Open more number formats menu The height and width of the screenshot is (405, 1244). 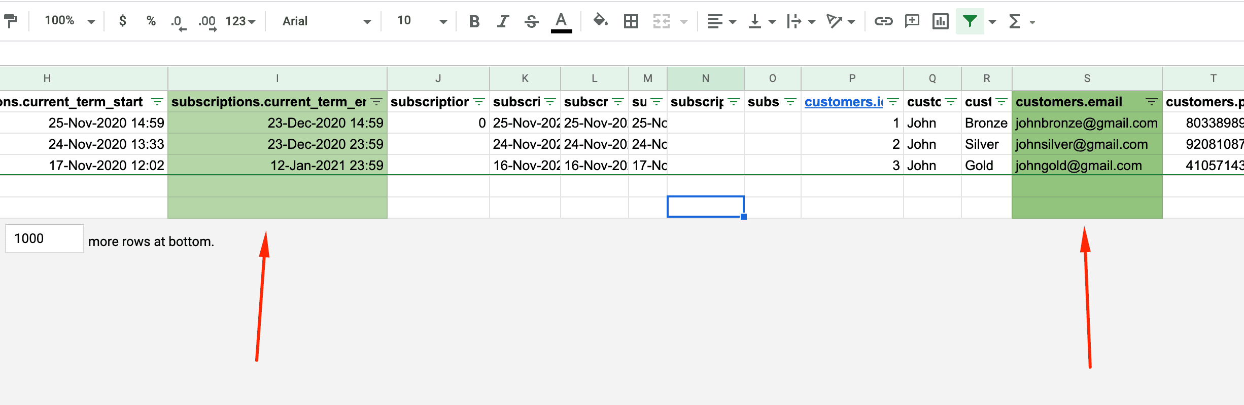240,21
